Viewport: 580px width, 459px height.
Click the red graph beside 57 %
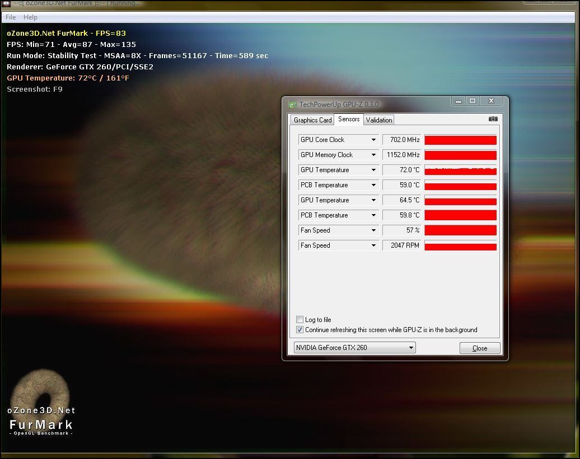[461, 230]
